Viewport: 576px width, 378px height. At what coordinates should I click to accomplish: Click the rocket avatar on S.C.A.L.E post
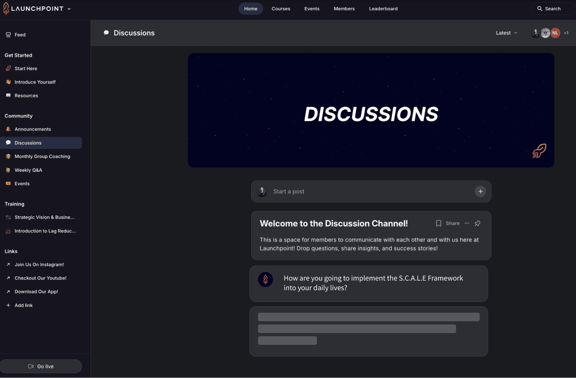(x=266, y=279)
